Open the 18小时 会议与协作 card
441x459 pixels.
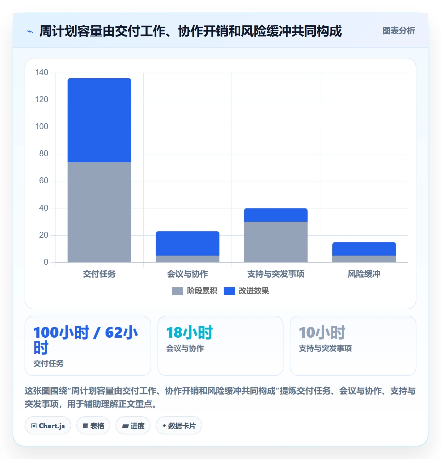[x=220, y=346]
